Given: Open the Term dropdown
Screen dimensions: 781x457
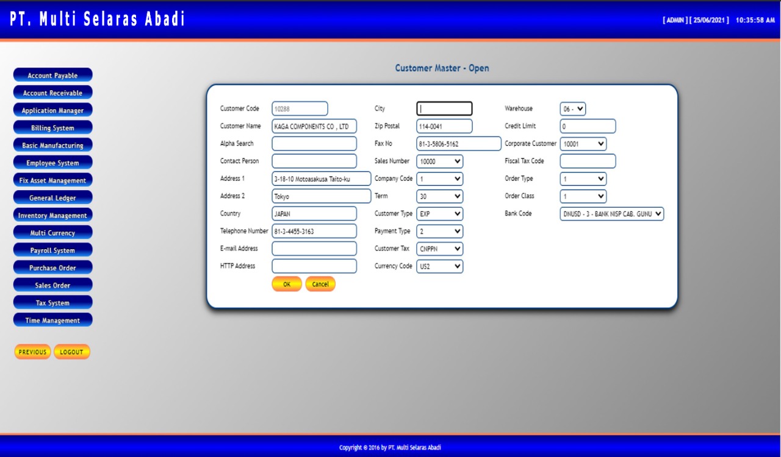Looking at the screenshot, I should click(x=440, y=196).
